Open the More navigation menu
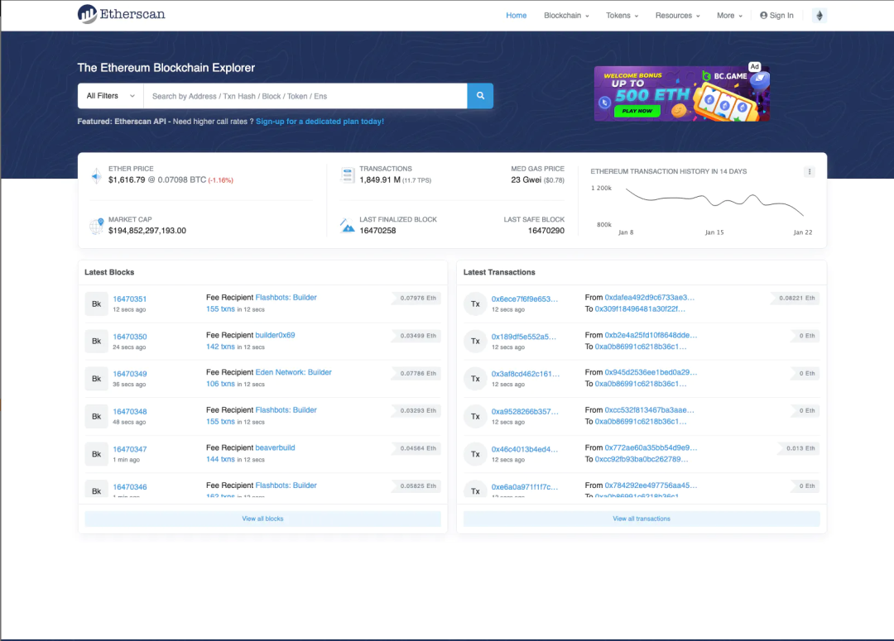This screenshot has height=641, width=894. tap(729, 16)
